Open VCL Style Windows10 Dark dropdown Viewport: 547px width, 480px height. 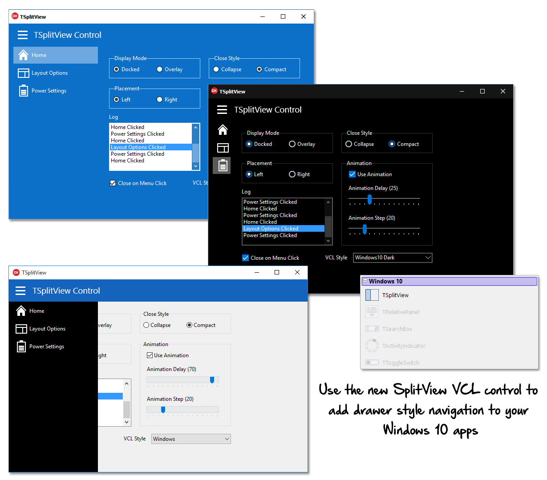(x=393, y=258)
